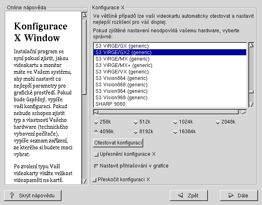This screenshot has width=262, height=205.
Task: Select S3 ViRGE/MX+ (generic) from list
Action: tap(124, 65)
